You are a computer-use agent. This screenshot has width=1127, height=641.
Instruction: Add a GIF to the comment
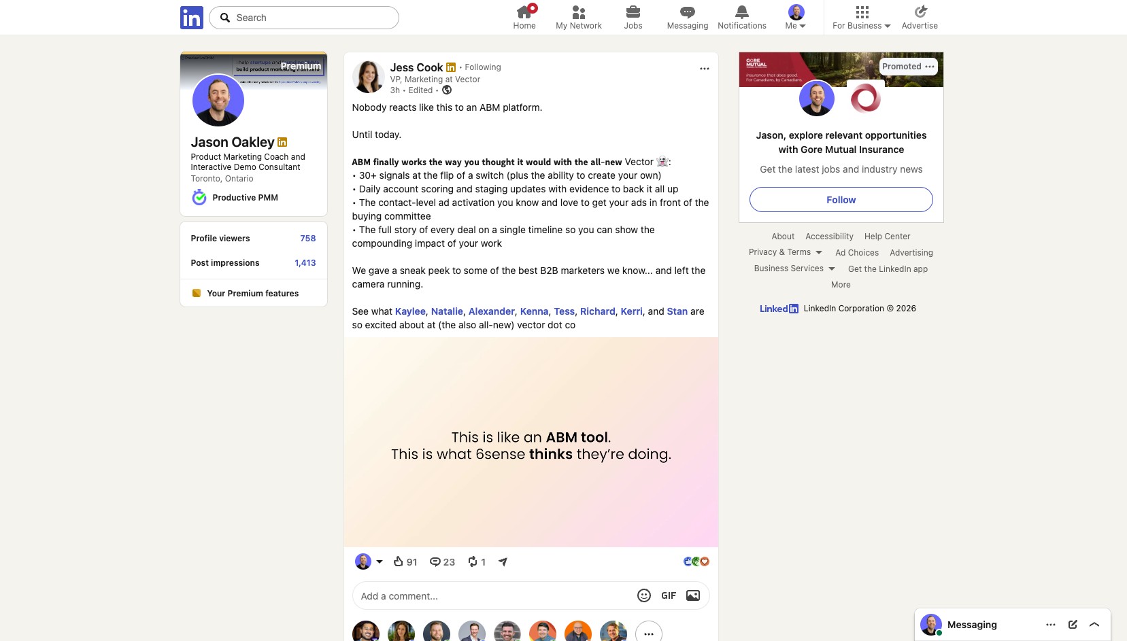[669, 595]
